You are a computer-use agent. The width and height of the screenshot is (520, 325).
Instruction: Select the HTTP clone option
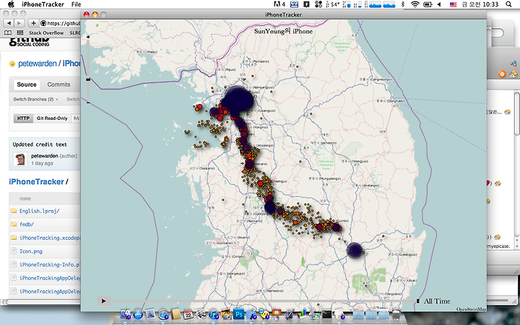pos(23,118)
